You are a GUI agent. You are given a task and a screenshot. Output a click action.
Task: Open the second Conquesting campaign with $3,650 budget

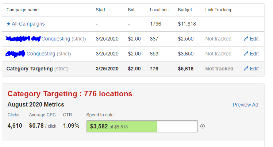point(41,54)
